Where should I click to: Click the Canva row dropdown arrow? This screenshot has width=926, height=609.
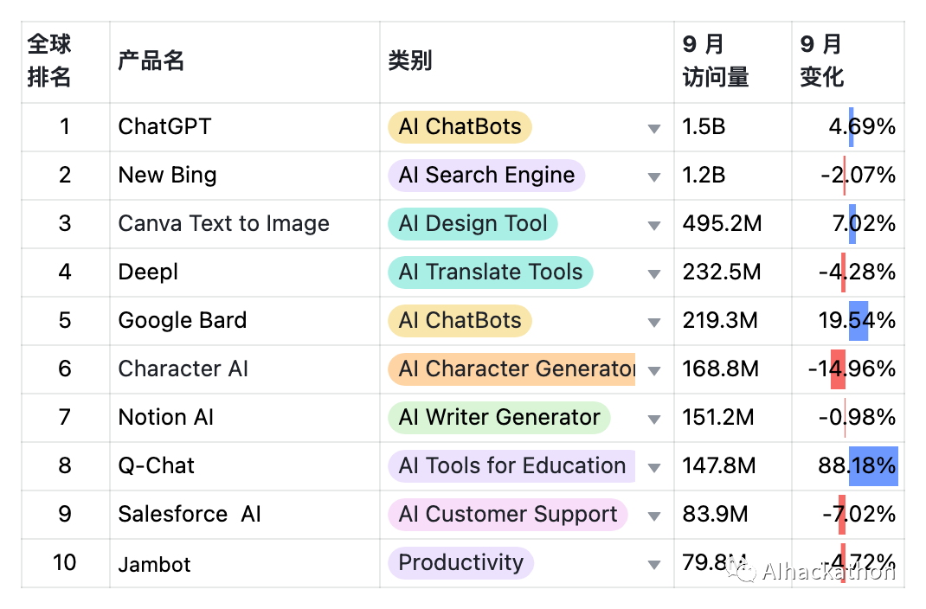(x=654, y=226)
